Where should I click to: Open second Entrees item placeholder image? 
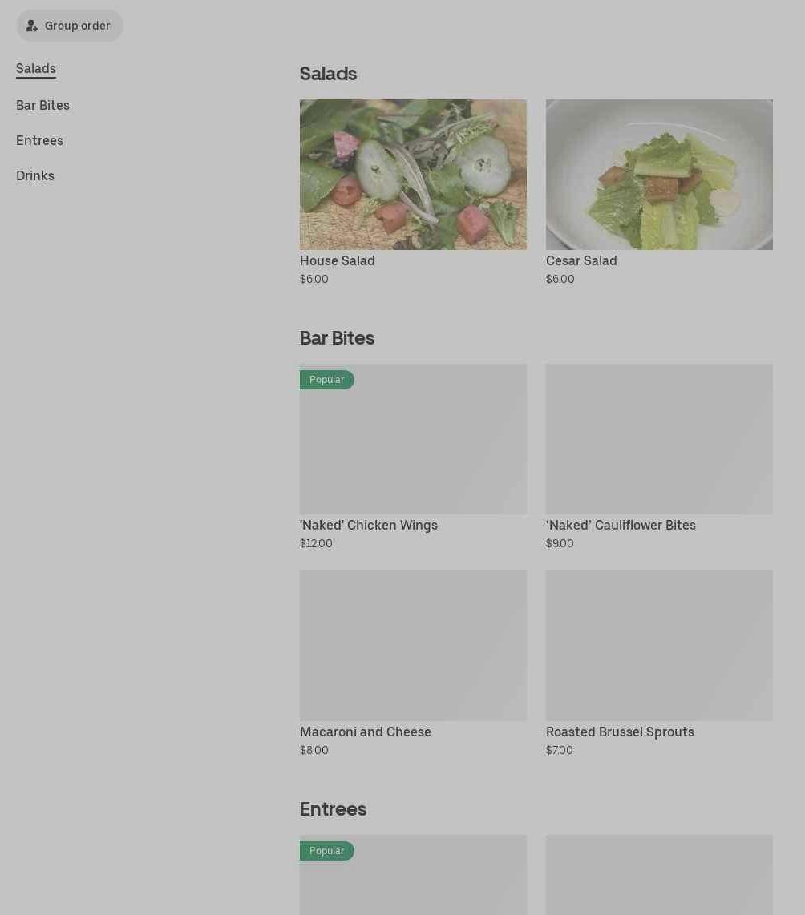pyautogui.click(x=659, y=875)
